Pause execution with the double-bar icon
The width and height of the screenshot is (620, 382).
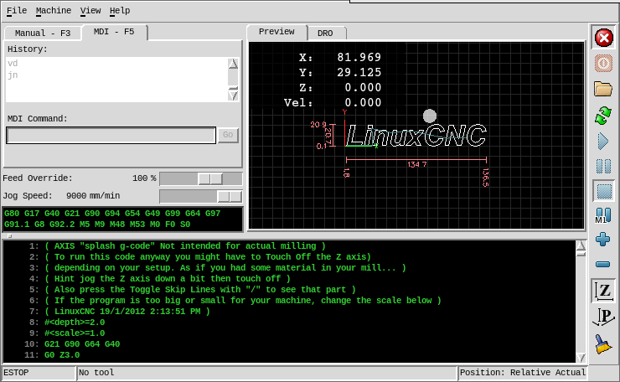tap(603, 167)
